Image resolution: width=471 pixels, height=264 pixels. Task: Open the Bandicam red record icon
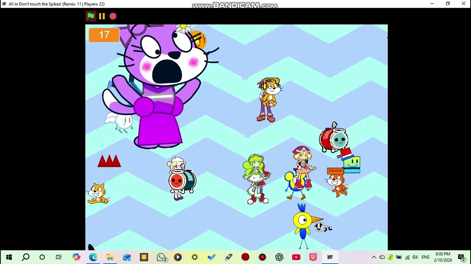[262, 257]
